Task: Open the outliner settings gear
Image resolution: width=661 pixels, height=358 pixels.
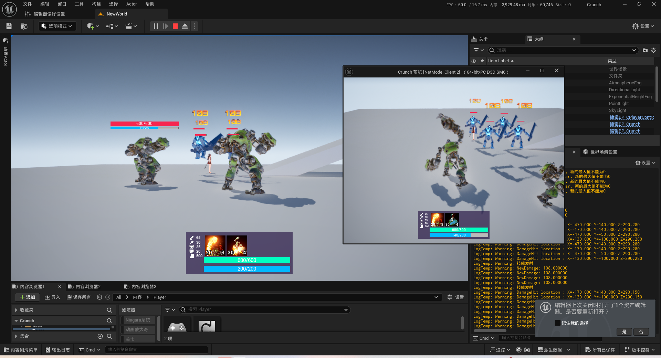Action: [653, 50]
